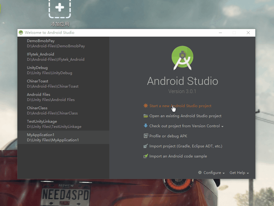Open recent project TestUnityLinkage
Image resolution: width=274 pixels, height=206 pixels.
coord(63,124)
